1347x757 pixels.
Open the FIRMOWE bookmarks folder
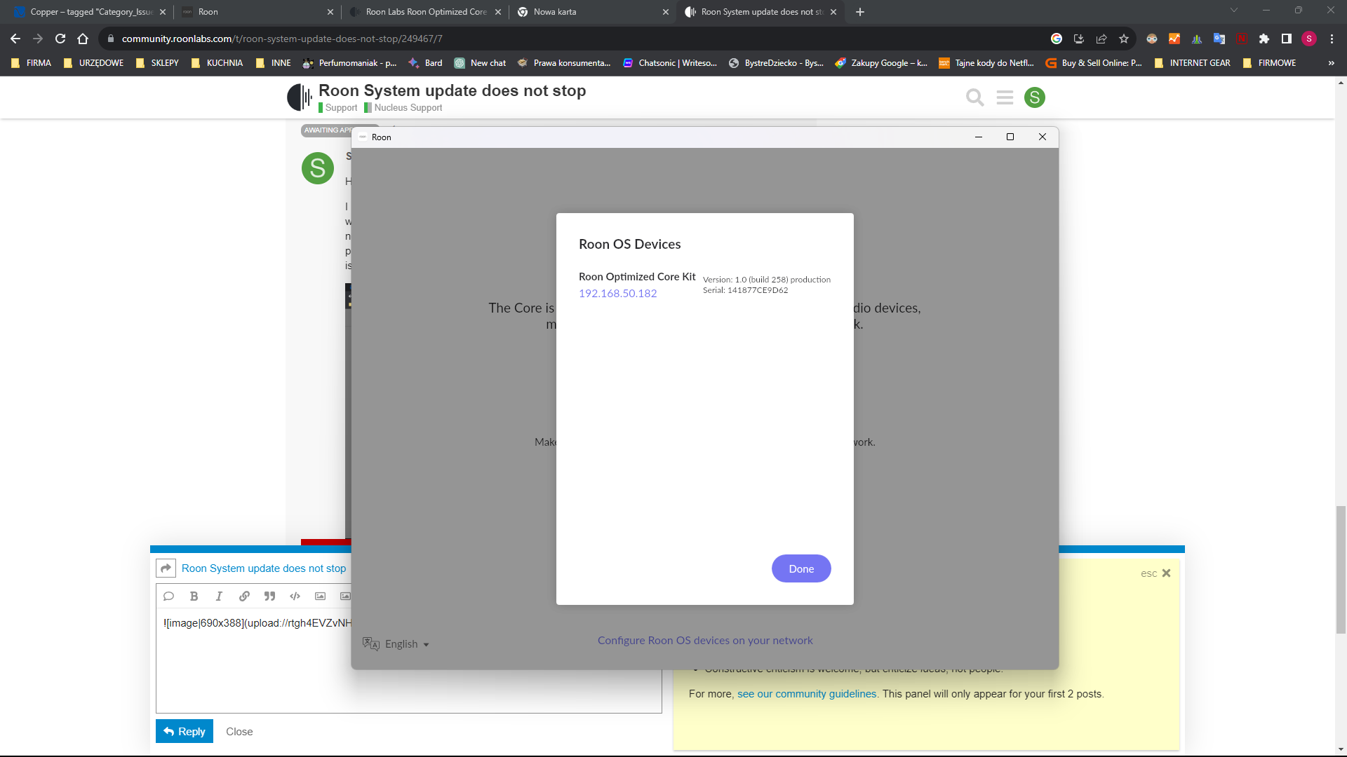[1269, 63]
